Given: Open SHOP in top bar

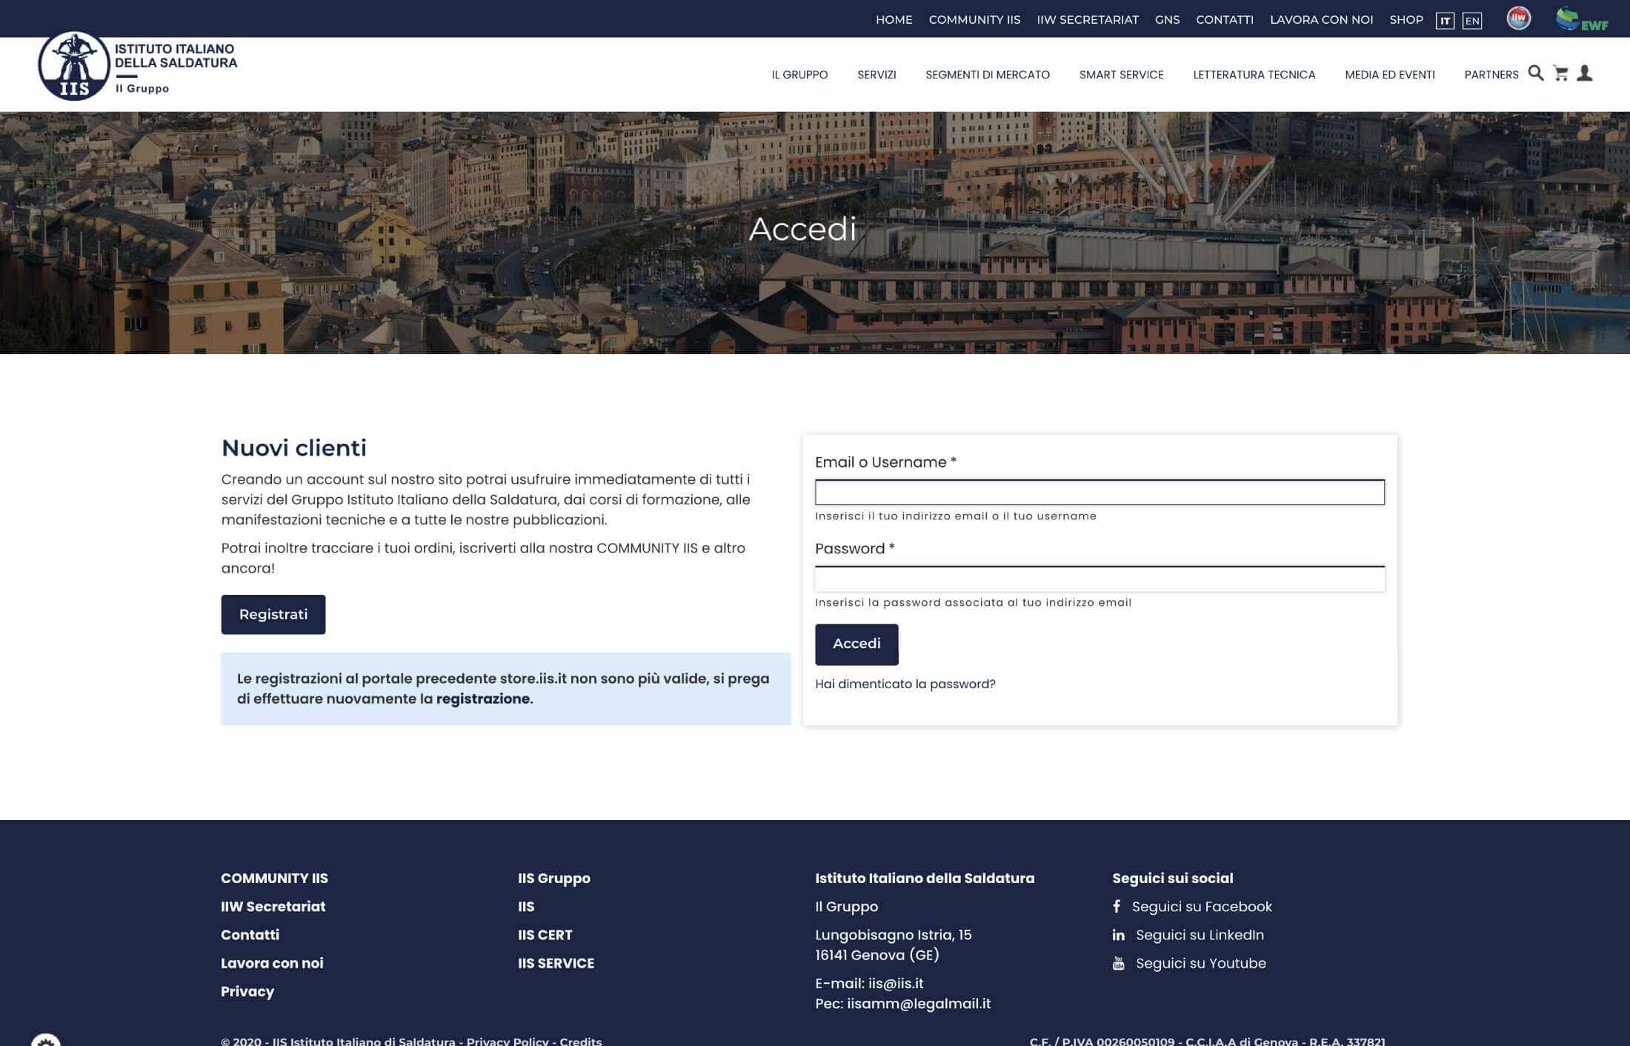Looking at the screenshot, I should [1406, 19].
